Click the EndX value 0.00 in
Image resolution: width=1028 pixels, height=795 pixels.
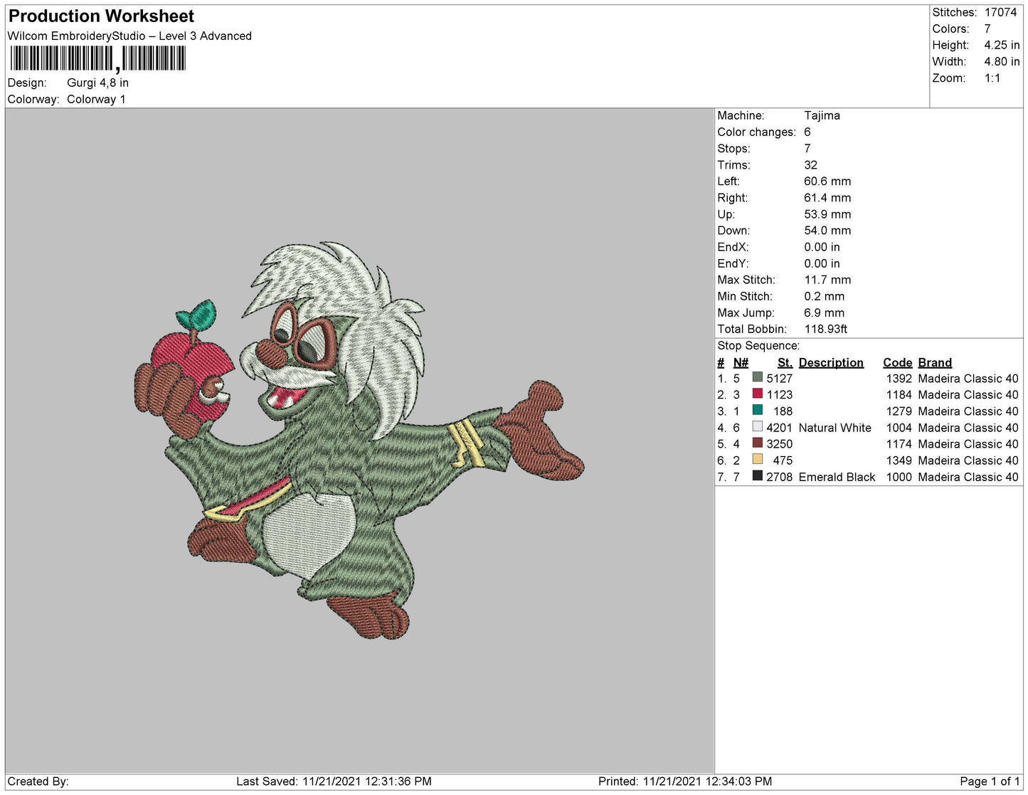pyautogui.click(x=822, y=247)
